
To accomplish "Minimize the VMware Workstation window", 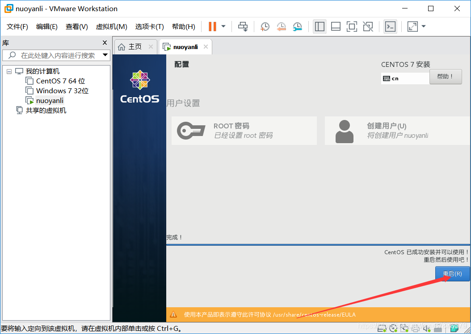I will (x=404, y=8).
